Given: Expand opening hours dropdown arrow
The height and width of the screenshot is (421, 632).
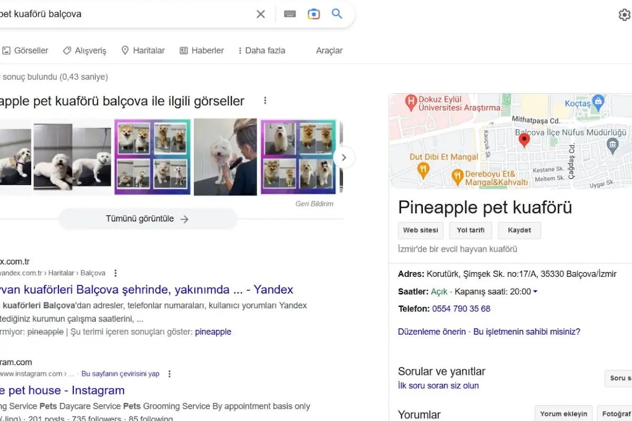Looking at the screenshot, I should pyautogui.click(x=535, y=292).
